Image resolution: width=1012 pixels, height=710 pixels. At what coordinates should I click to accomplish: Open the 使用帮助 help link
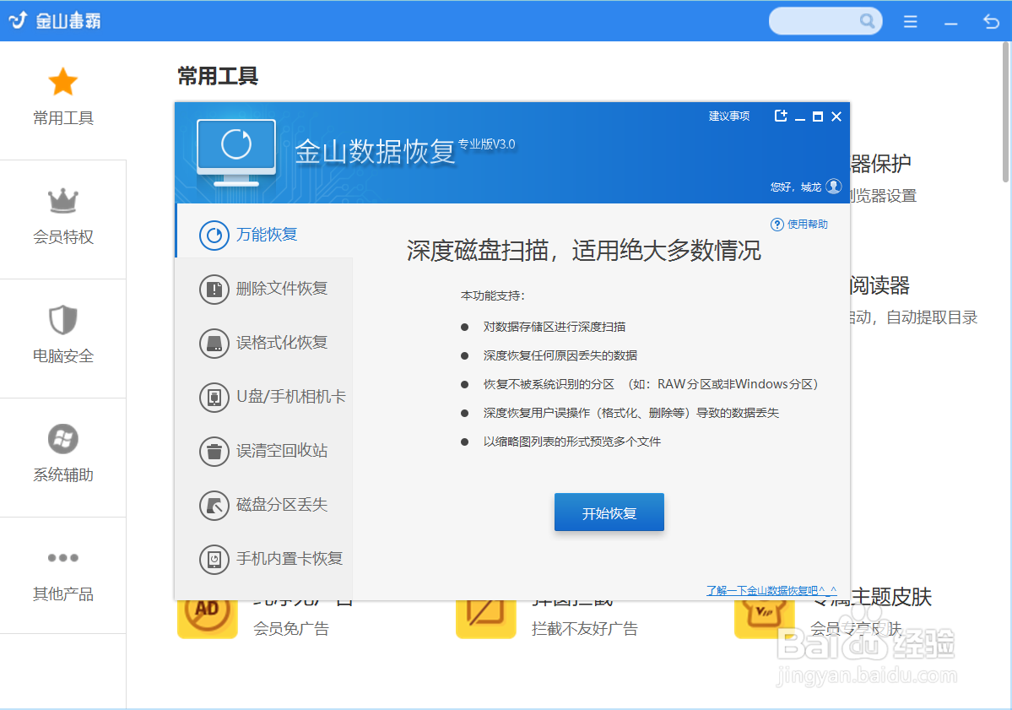(x=798, y=223)
